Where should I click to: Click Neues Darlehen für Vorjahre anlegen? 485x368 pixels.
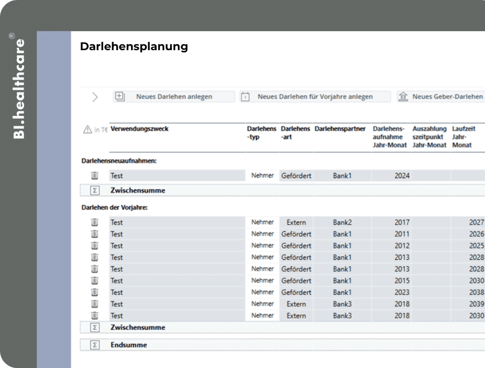315,97
